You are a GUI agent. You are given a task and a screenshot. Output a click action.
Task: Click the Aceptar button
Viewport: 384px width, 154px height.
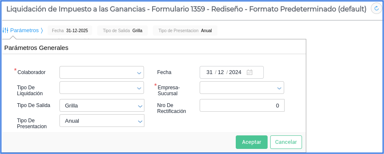[251, 142]
